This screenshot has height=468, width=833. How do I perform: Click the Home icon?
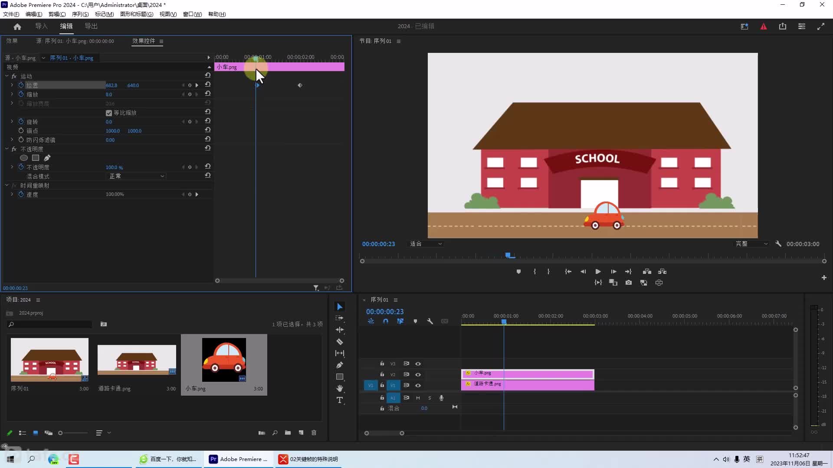[17, 26]
